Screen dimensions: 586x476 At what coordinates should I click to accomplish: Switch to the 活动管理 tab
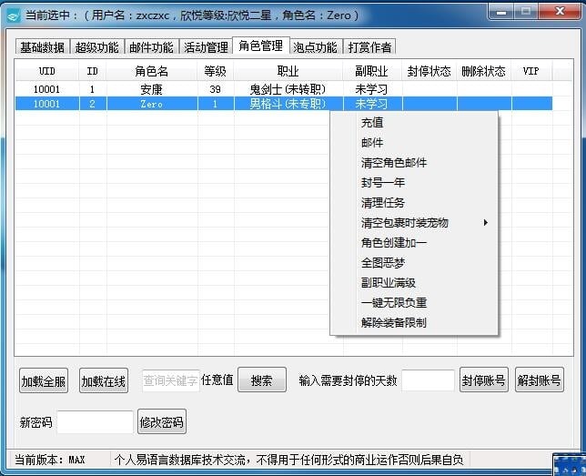coord(205,47)
